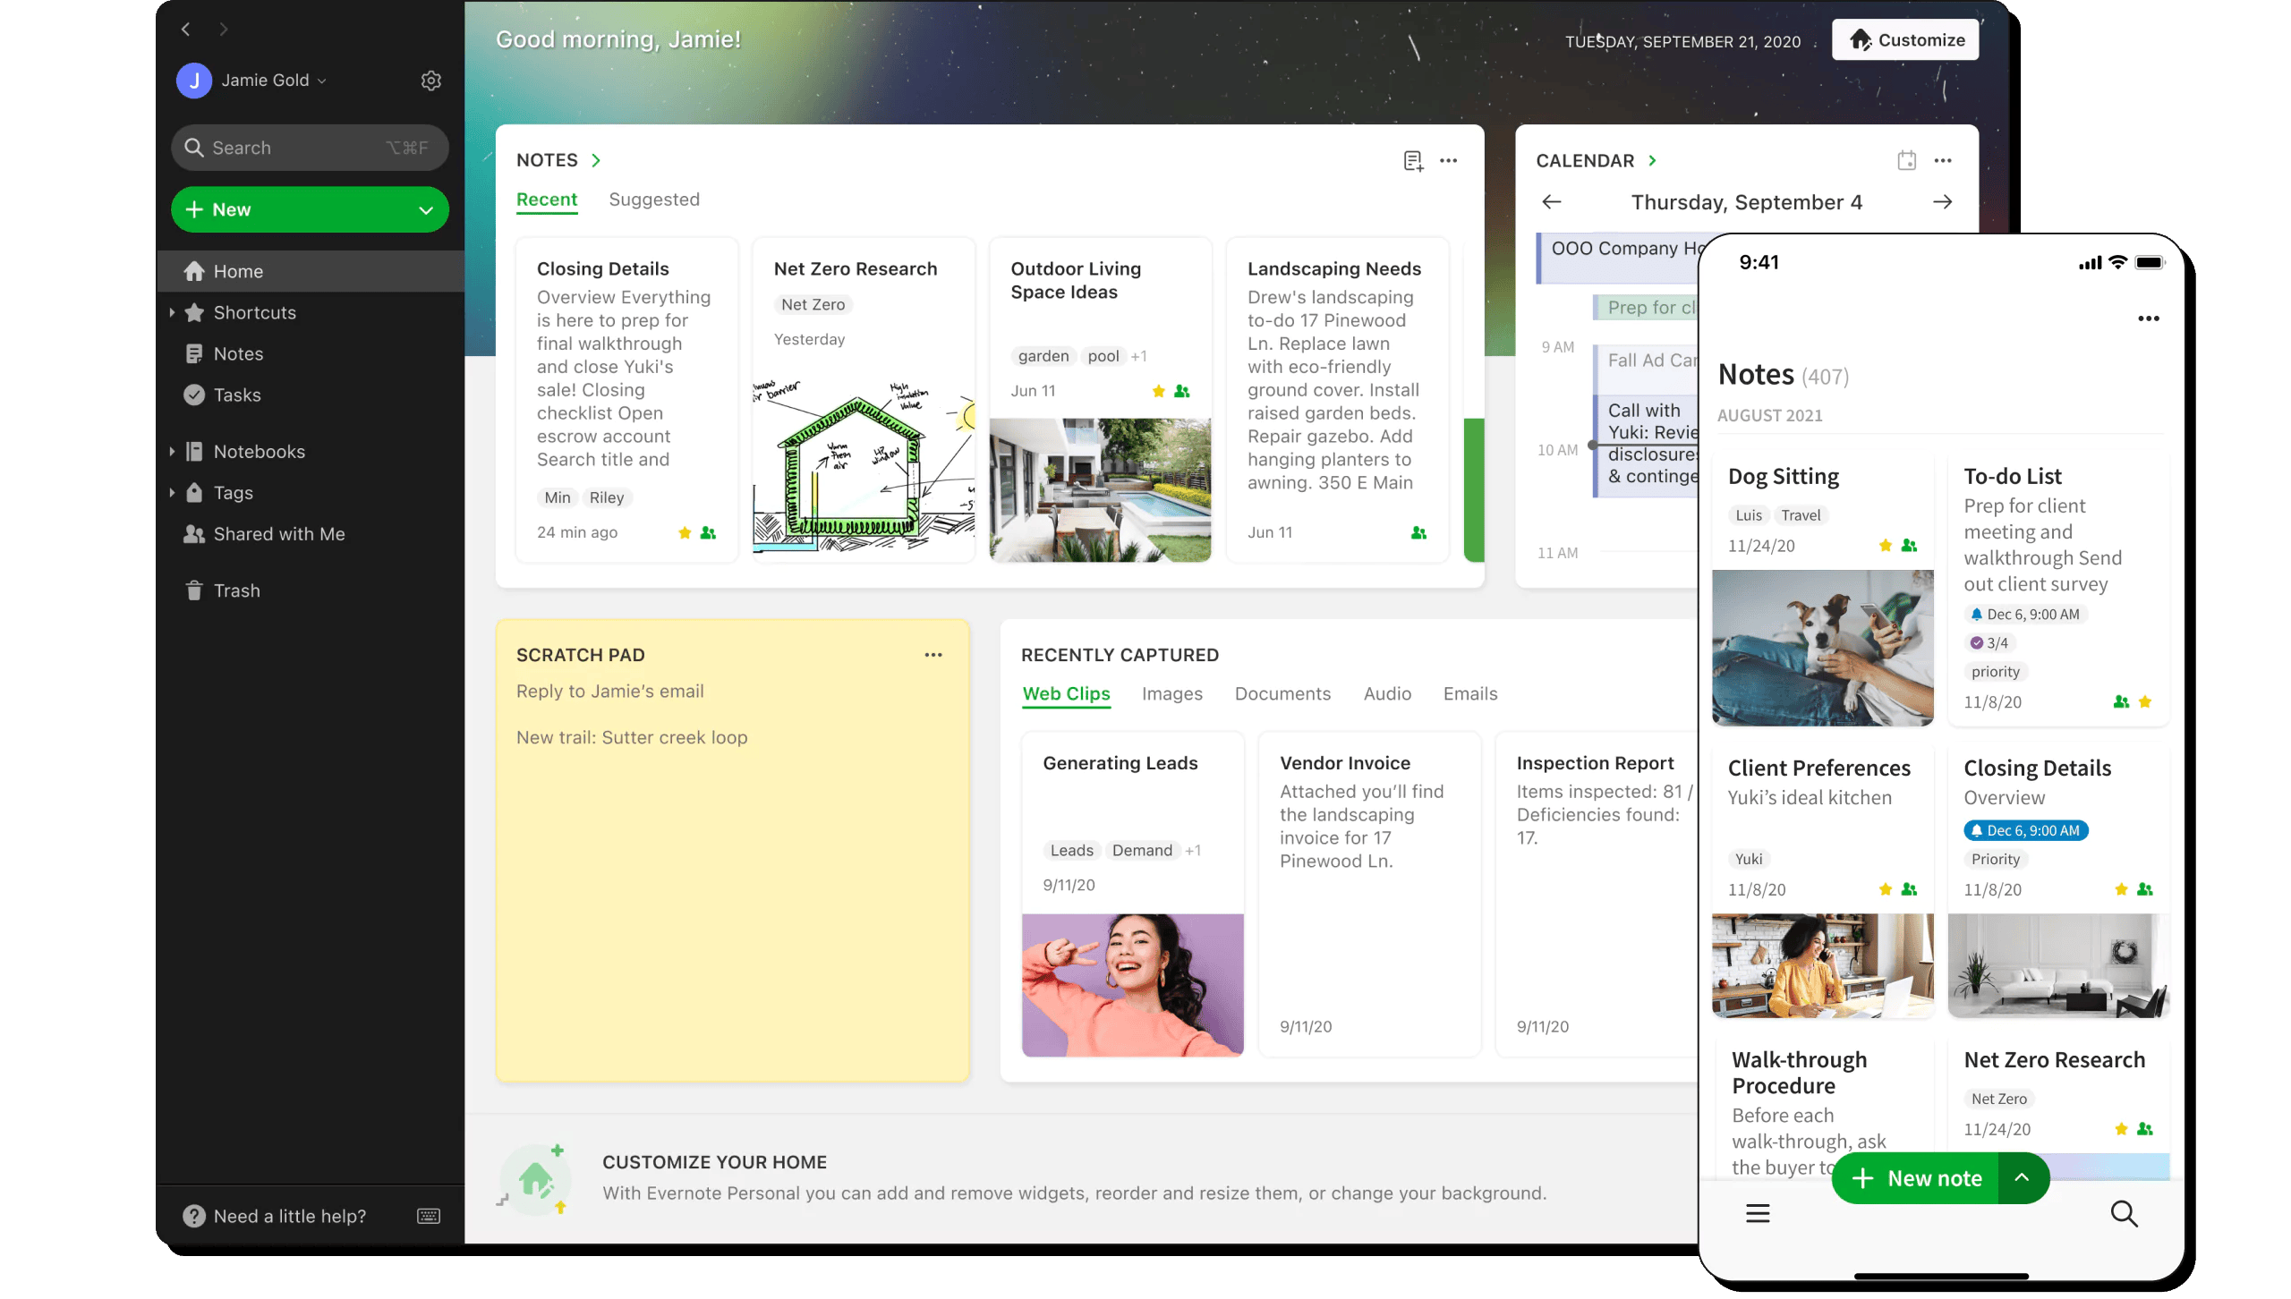Open the Scratch Pad options menu
2291x1299 pixels.
pos(933,654)
